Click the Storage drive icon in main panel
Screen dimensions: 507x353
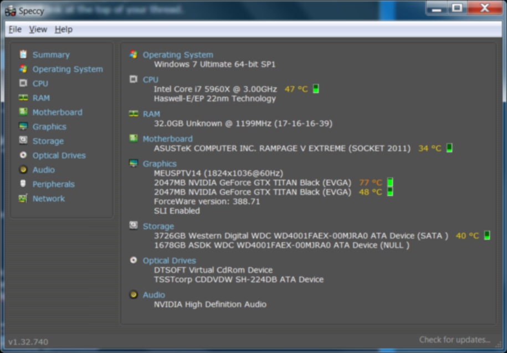[134, 225]
